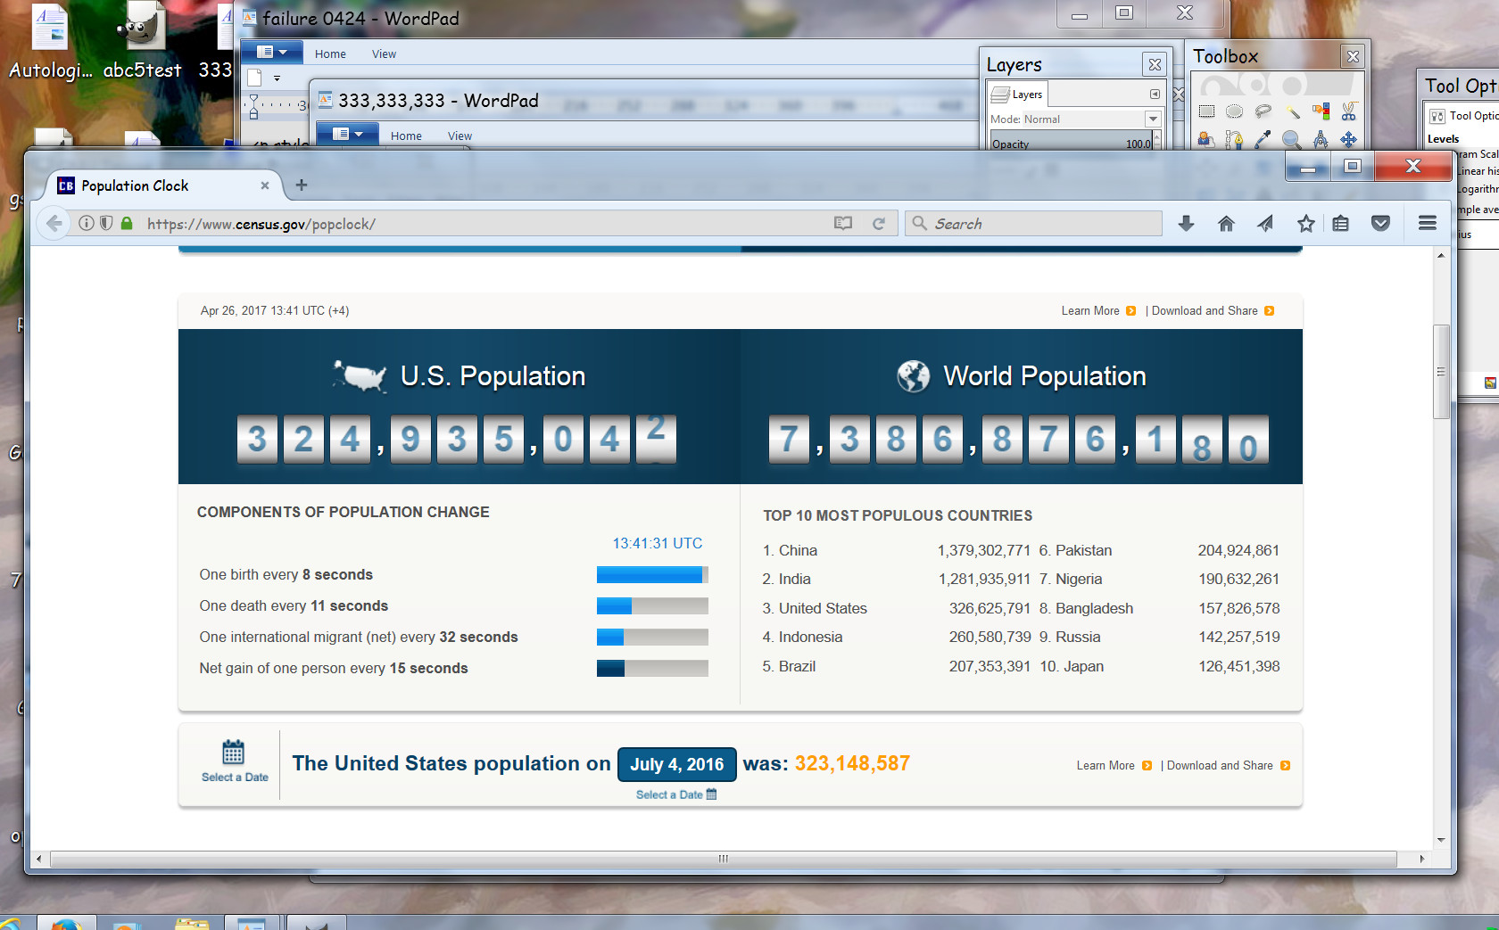This screenshot has width=1499, height=930.
Task: Open the 333,333,333 WordPad application menu dropdown
Action: (x=348, y=135)
